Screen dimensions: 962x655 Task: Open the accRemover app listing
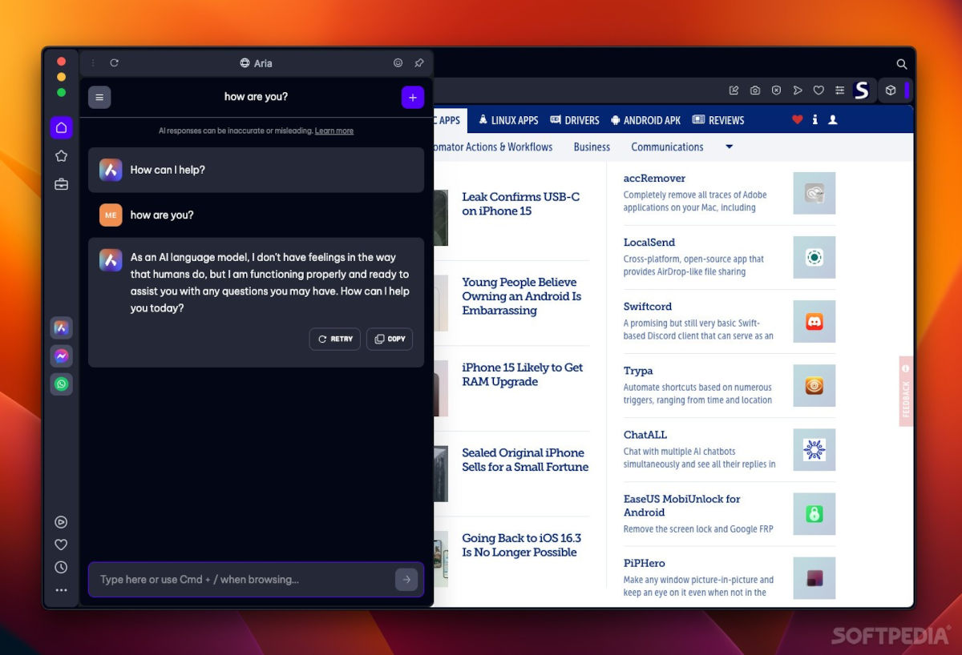point(654,178)
